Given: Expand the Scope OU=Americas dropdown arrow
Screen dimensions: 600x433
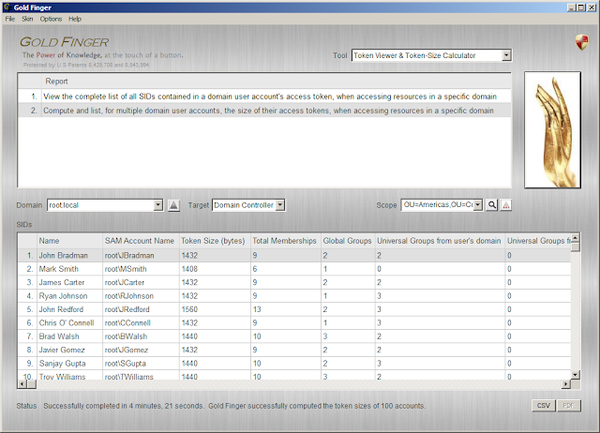Looking at the screenshot, I should click(478, 205).
